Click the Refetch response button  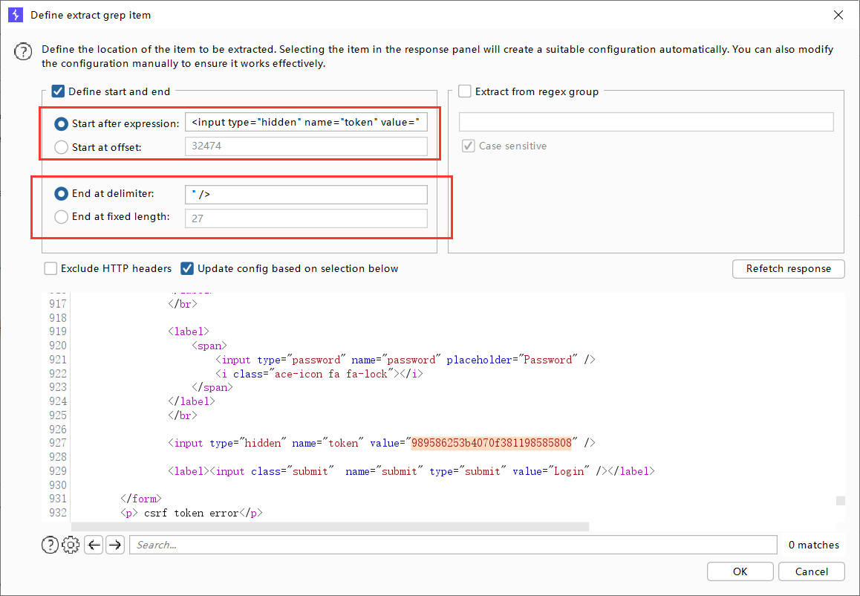coord(788,269)
